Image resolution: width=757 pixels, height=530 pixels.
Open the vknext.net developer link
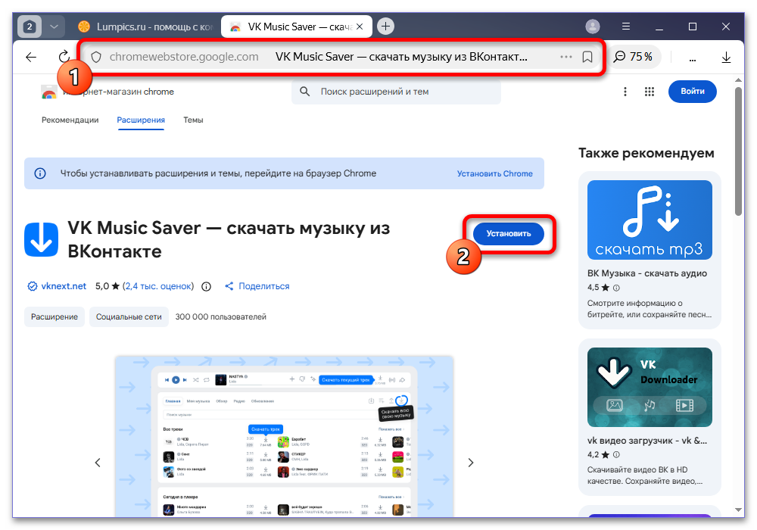64,286
